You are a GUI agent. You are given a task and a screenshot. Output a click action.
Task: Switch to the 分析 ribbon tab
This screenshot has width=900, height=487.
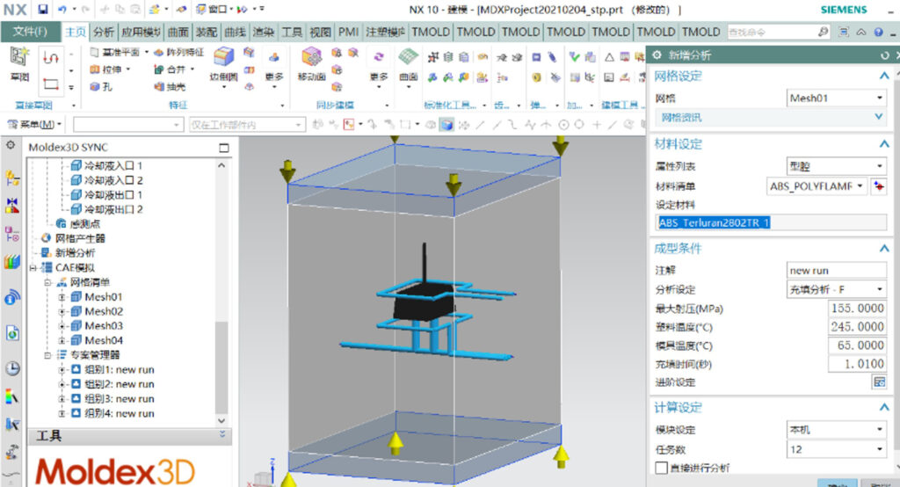pos(104,33)
